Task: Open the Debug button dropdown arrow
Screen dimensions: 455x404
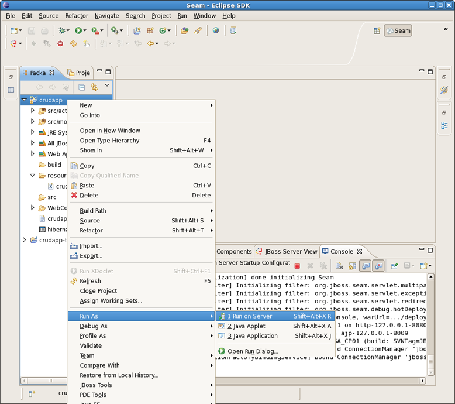Action: (68, 30)
